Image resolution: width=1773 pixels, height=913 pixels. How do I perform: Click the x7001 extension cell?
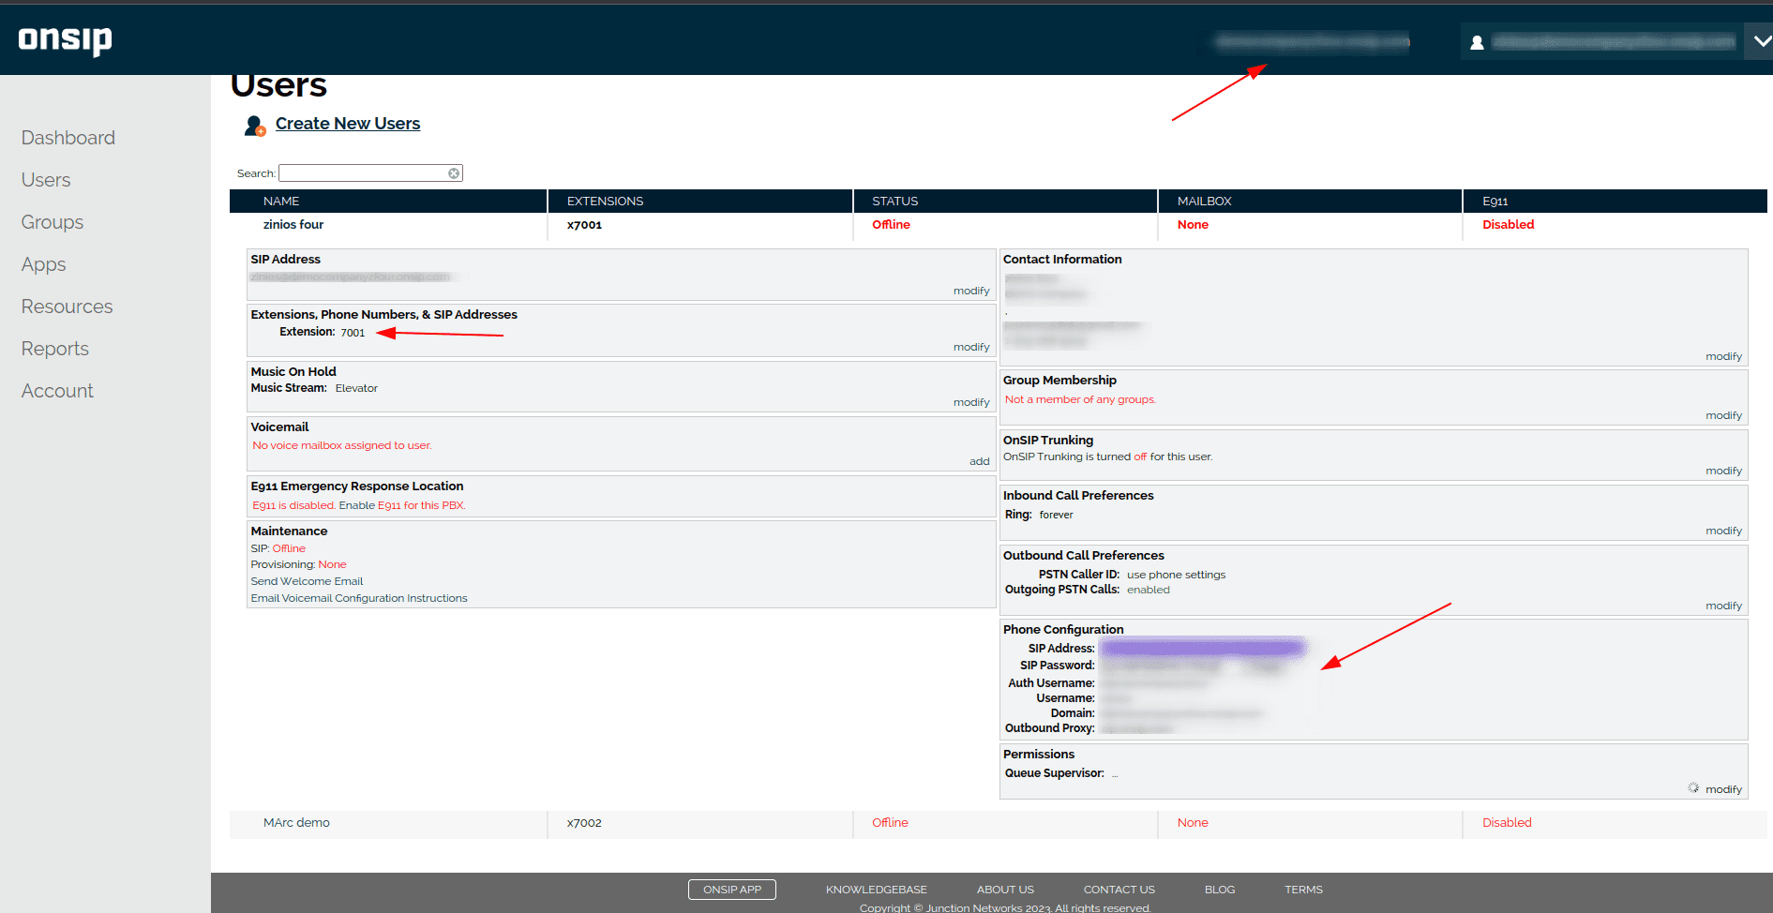click(584, 225)
